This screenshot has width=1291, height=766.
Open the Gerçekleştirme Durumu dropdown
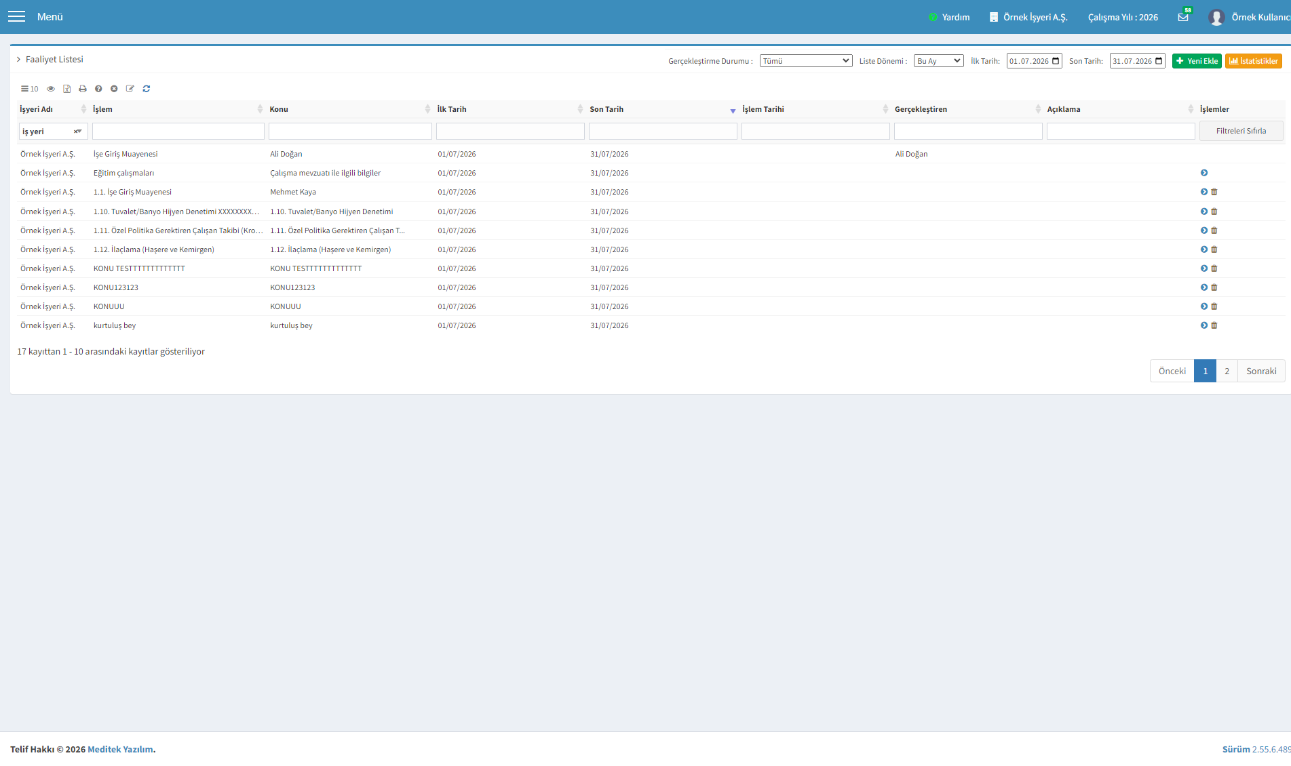806,61
